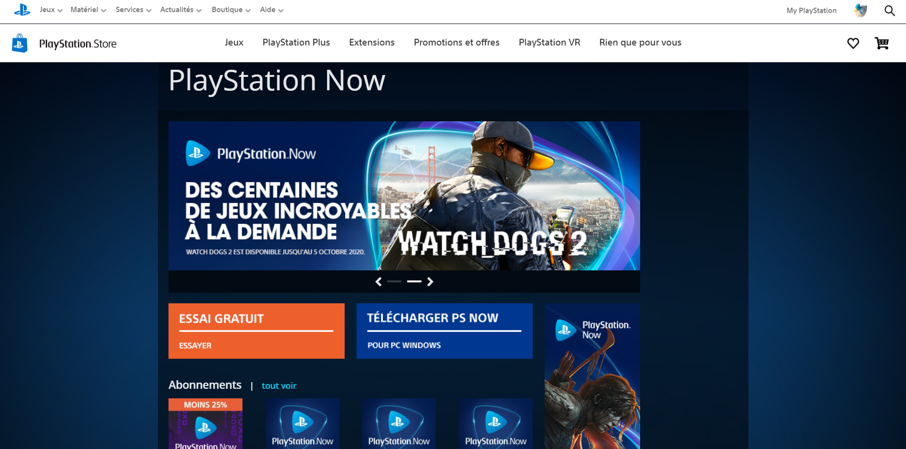This screenshot has width=906, height=449.
Task: Go to next carousel slide arrow
Action: [x=430, y=282]
